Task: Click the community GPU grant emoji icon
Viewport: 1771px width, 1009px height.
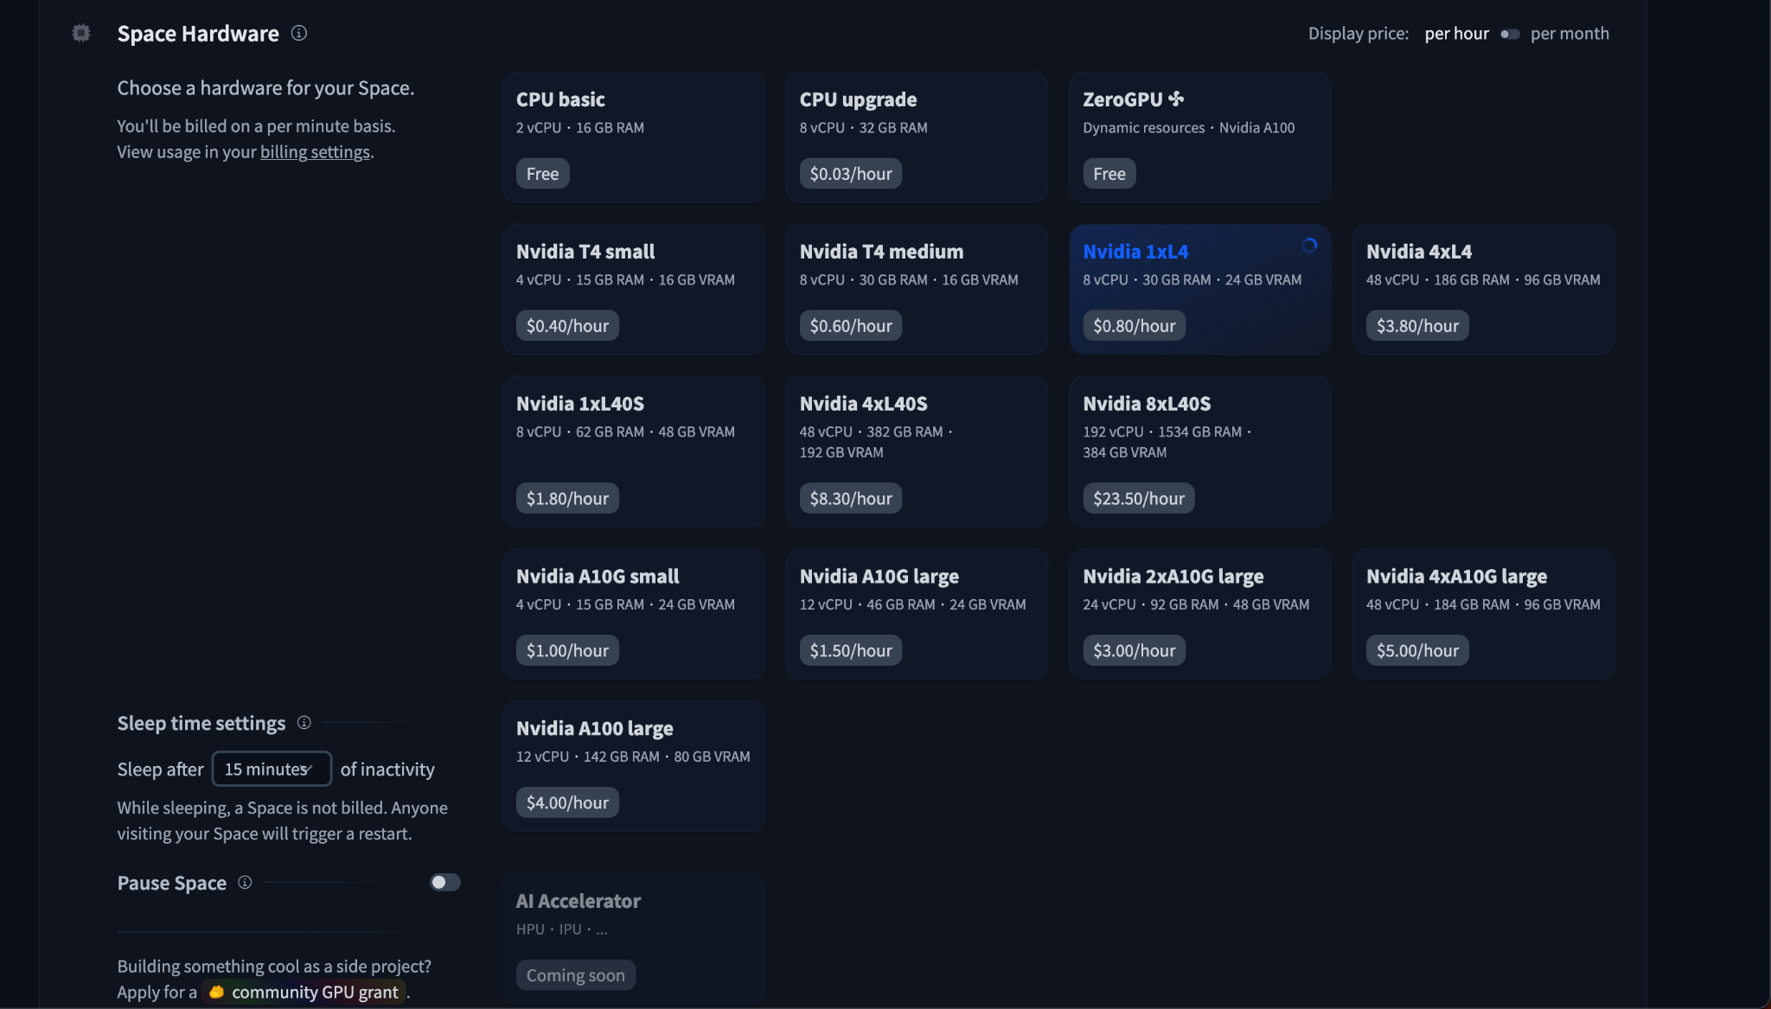Action: tap(216, 992)
